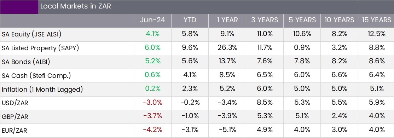Image resolution: width=394 pixels, height=138 pixels.
Task: Select the YTD column header
Action: [190, 20]
